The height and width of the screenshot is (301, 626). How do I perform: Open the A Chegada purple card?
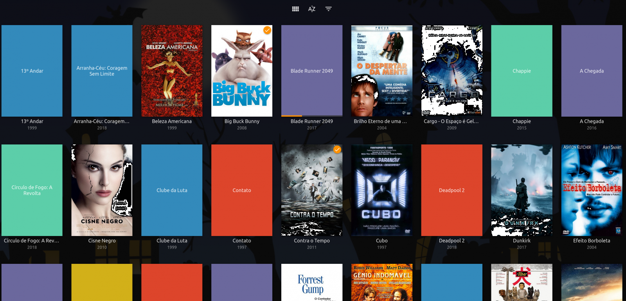(x=592, y=71)
